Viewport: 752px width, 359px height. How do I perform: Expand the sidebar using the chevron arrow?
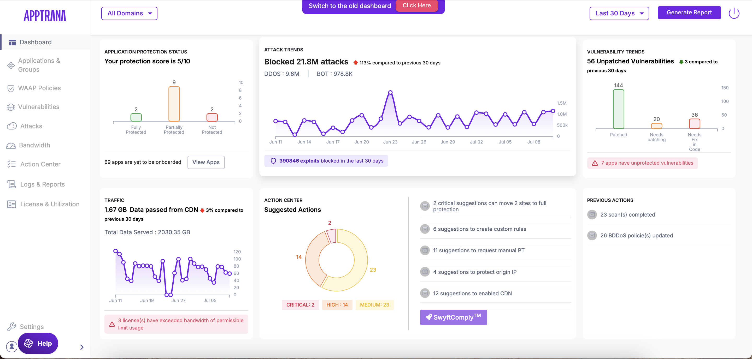(82, 347)
